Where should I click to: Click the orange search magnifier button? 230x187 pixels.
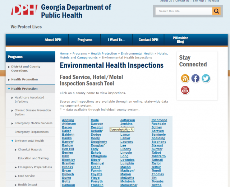coord(216,11)
